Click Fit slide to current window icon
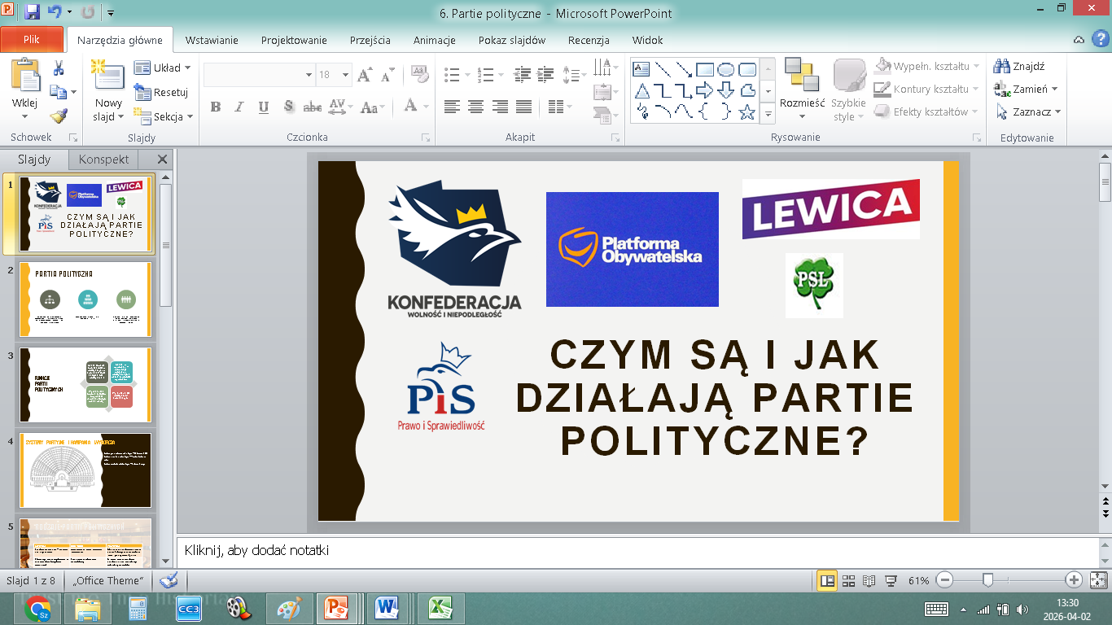This screenshot has width=1112, height=625. coord(1098,580)
